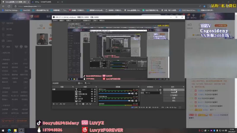Toggle visibility of the dimmed fourth source
This screenshot has height=133, width=237.
pyautogui.click(x=92, y=96)
